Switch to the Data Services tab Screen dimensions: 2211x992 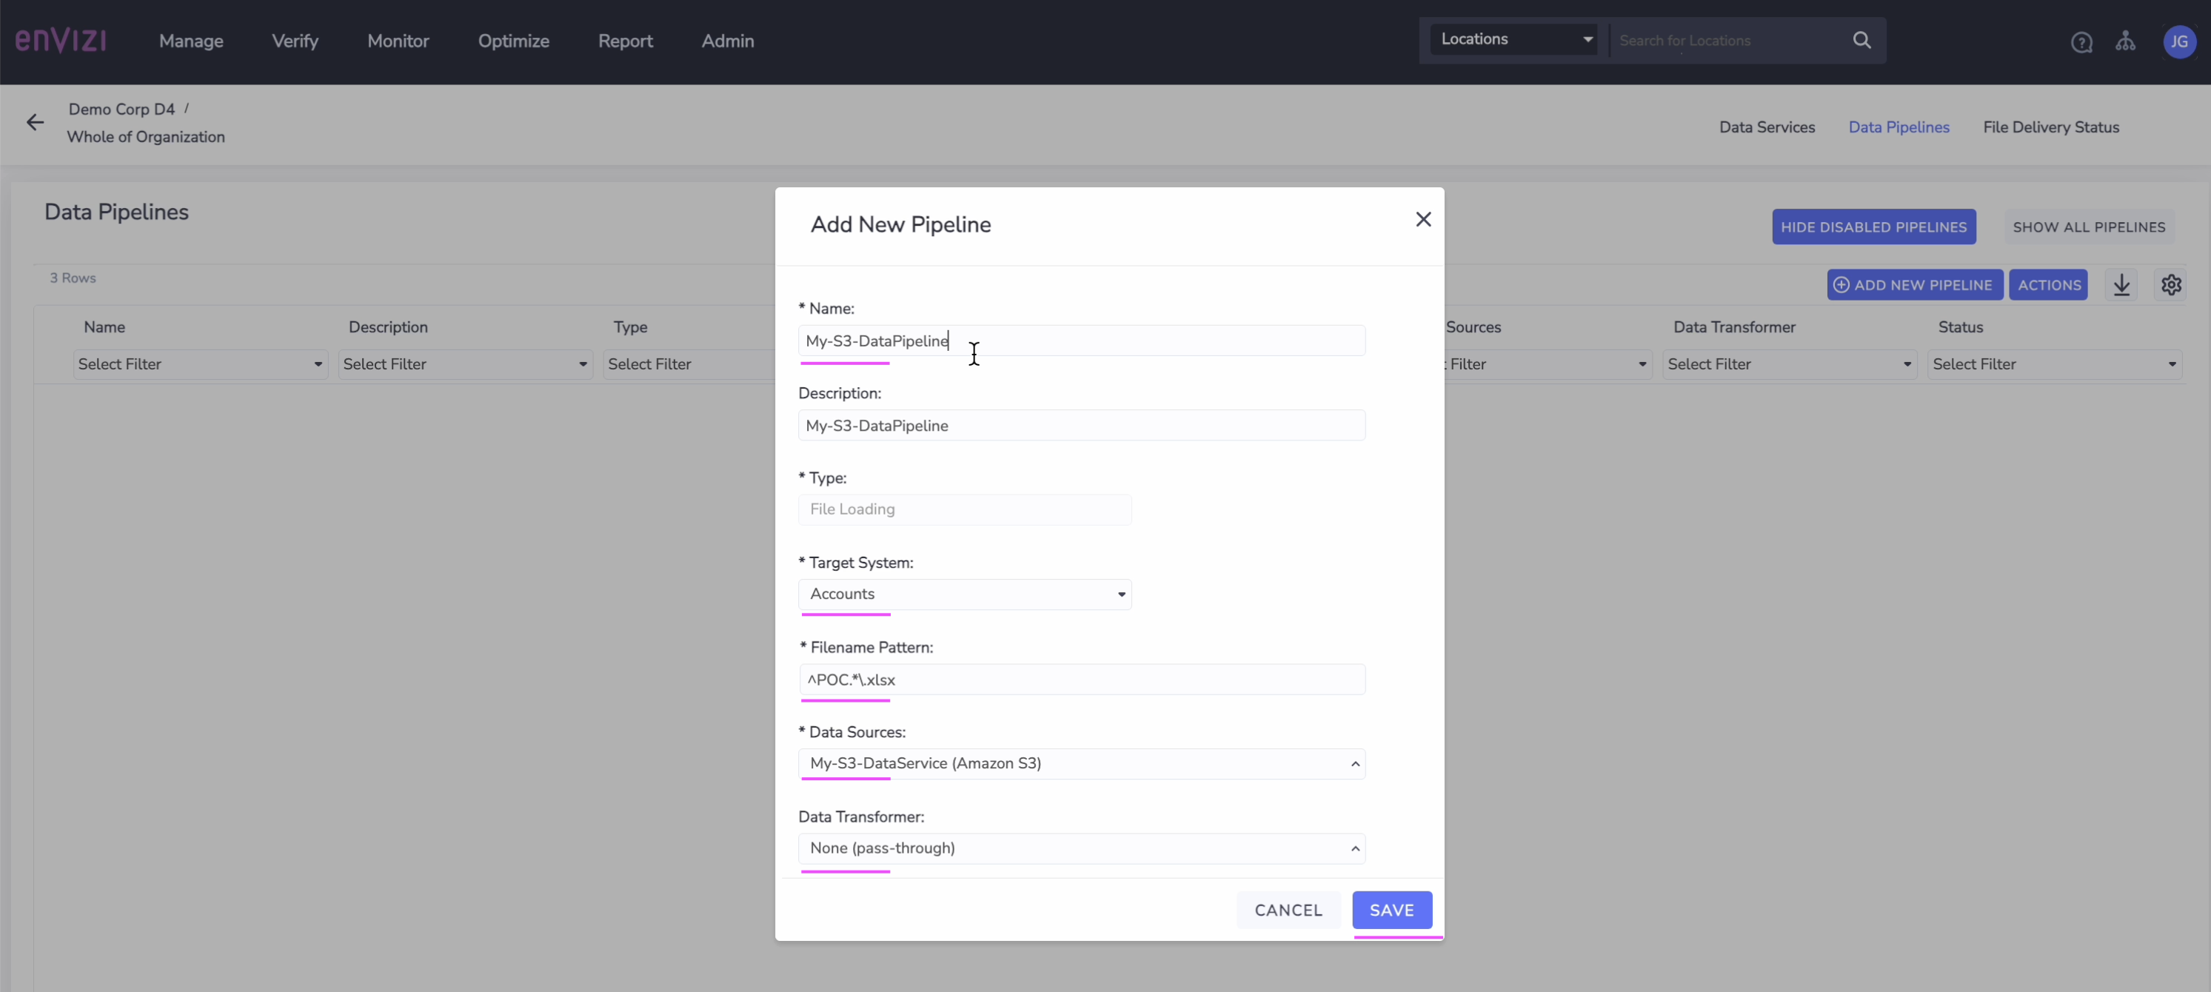click(x=1767, y=127)
